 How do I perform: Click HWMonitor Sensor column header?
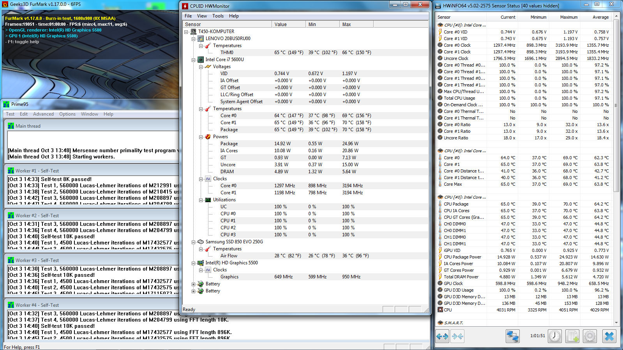[227, 24]
